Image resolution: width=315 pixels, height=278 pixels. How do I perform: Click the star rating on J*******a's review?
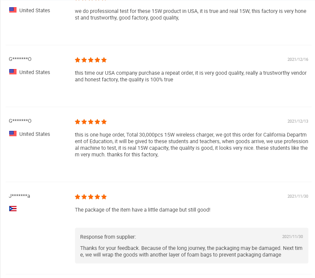pos(91,197)
